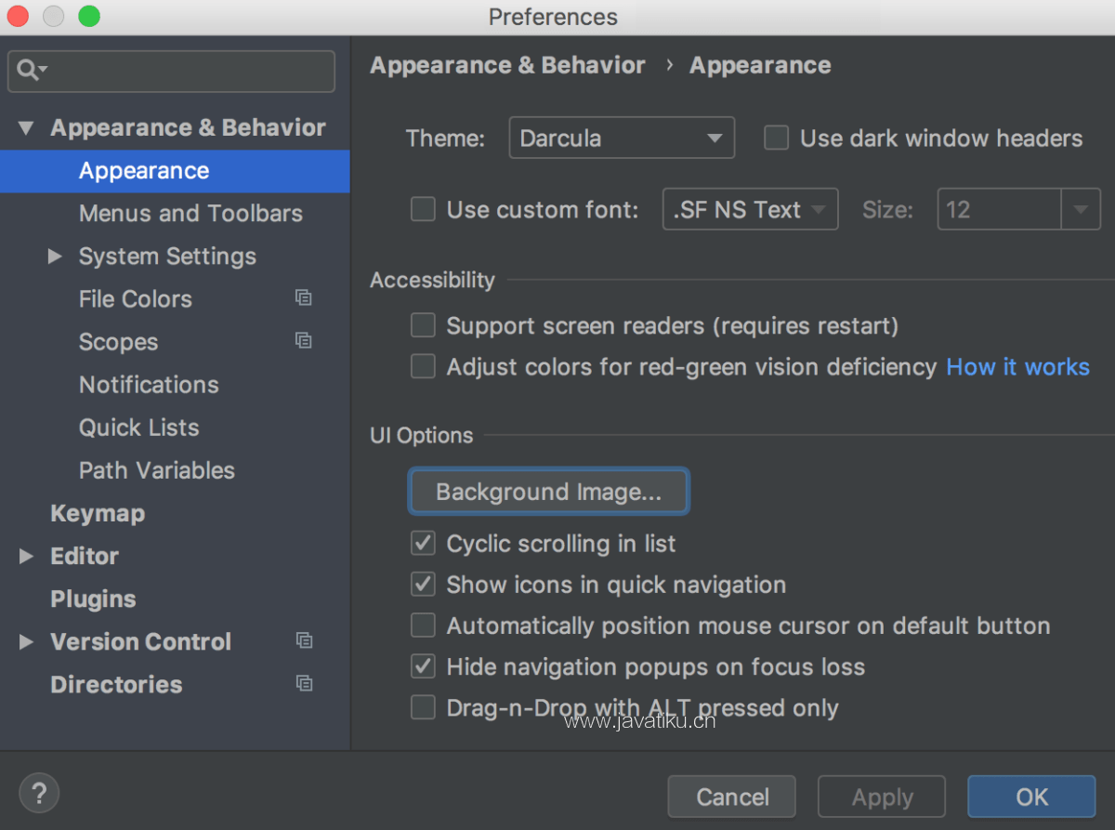Click Appearance & Behavior in the breadcrumb
Viewport: 1115px width, 830px height.
tap(507, 65)
